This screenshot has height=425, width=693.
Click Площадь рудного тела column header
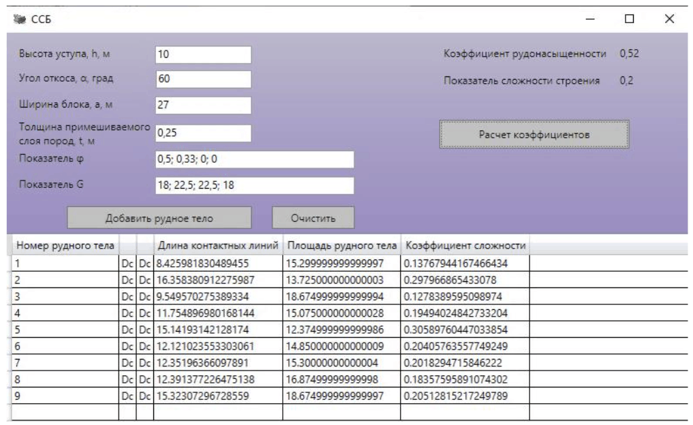[341, 245]
